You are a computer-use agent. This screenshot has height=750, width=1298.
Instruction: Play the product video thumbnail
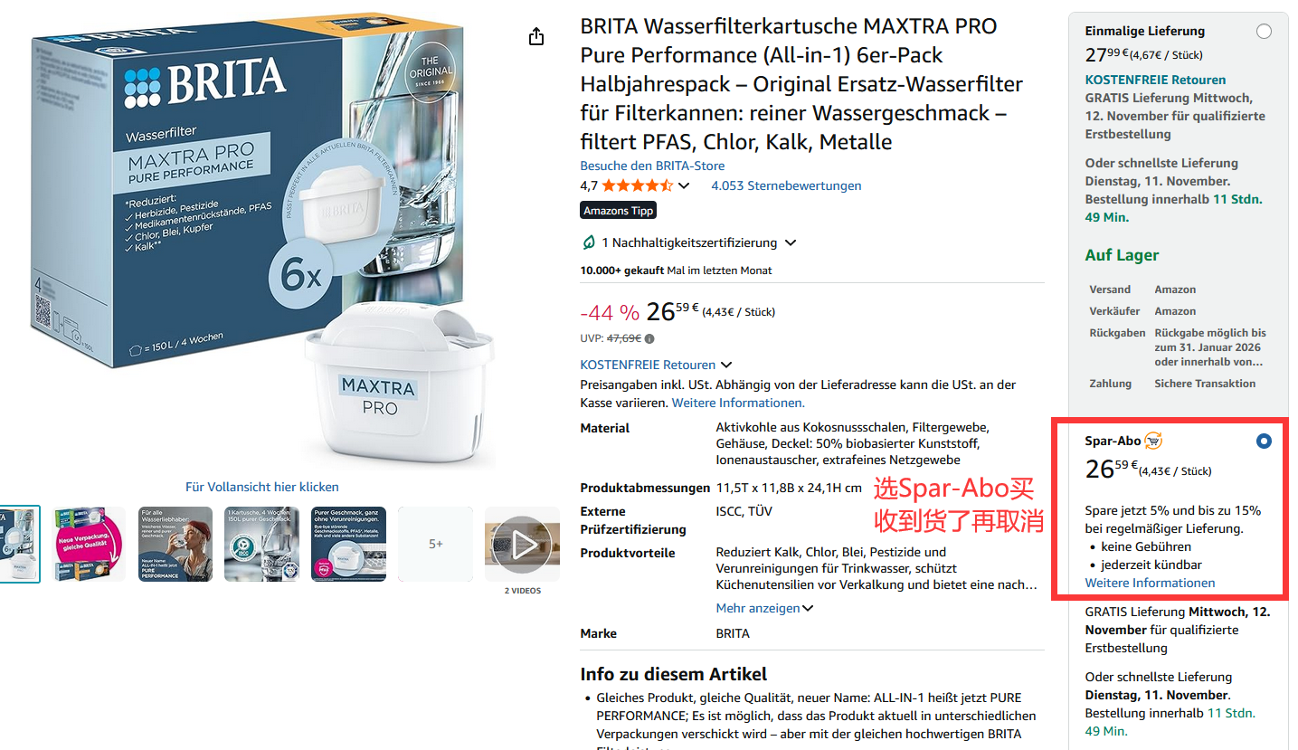pyautogui.click(x=523, y=544)
